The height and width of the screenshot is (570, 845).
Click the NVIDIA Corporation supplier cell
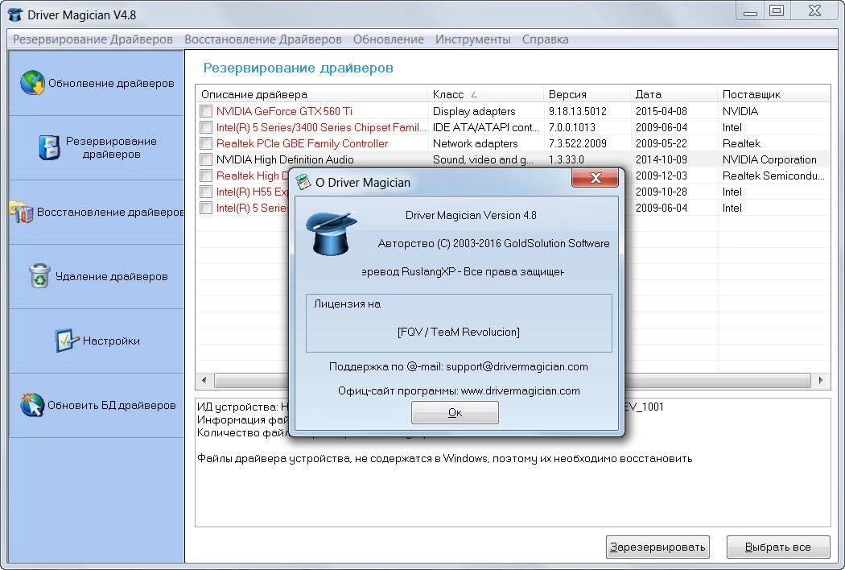[x=769, y=159]
